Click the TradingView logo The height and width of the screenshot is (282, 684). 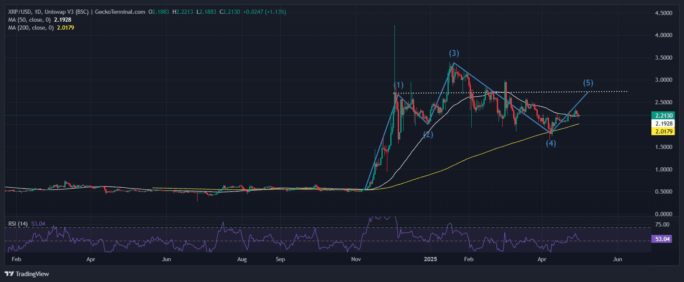[x=27, y=274]
